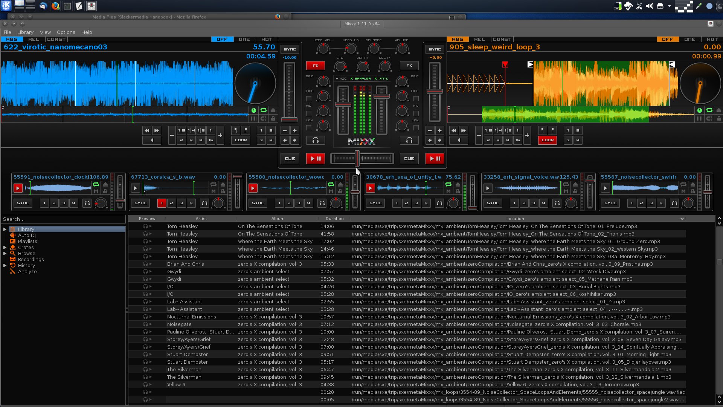The width and height of the screenshot is (723, 407).
Task: Click right deck fast forward icon
Action: click(x=464, y=130)
